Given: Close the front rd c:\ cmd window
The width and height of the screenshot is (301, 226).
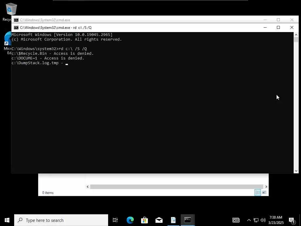Looking at the screenshot, I should [292, 27].
